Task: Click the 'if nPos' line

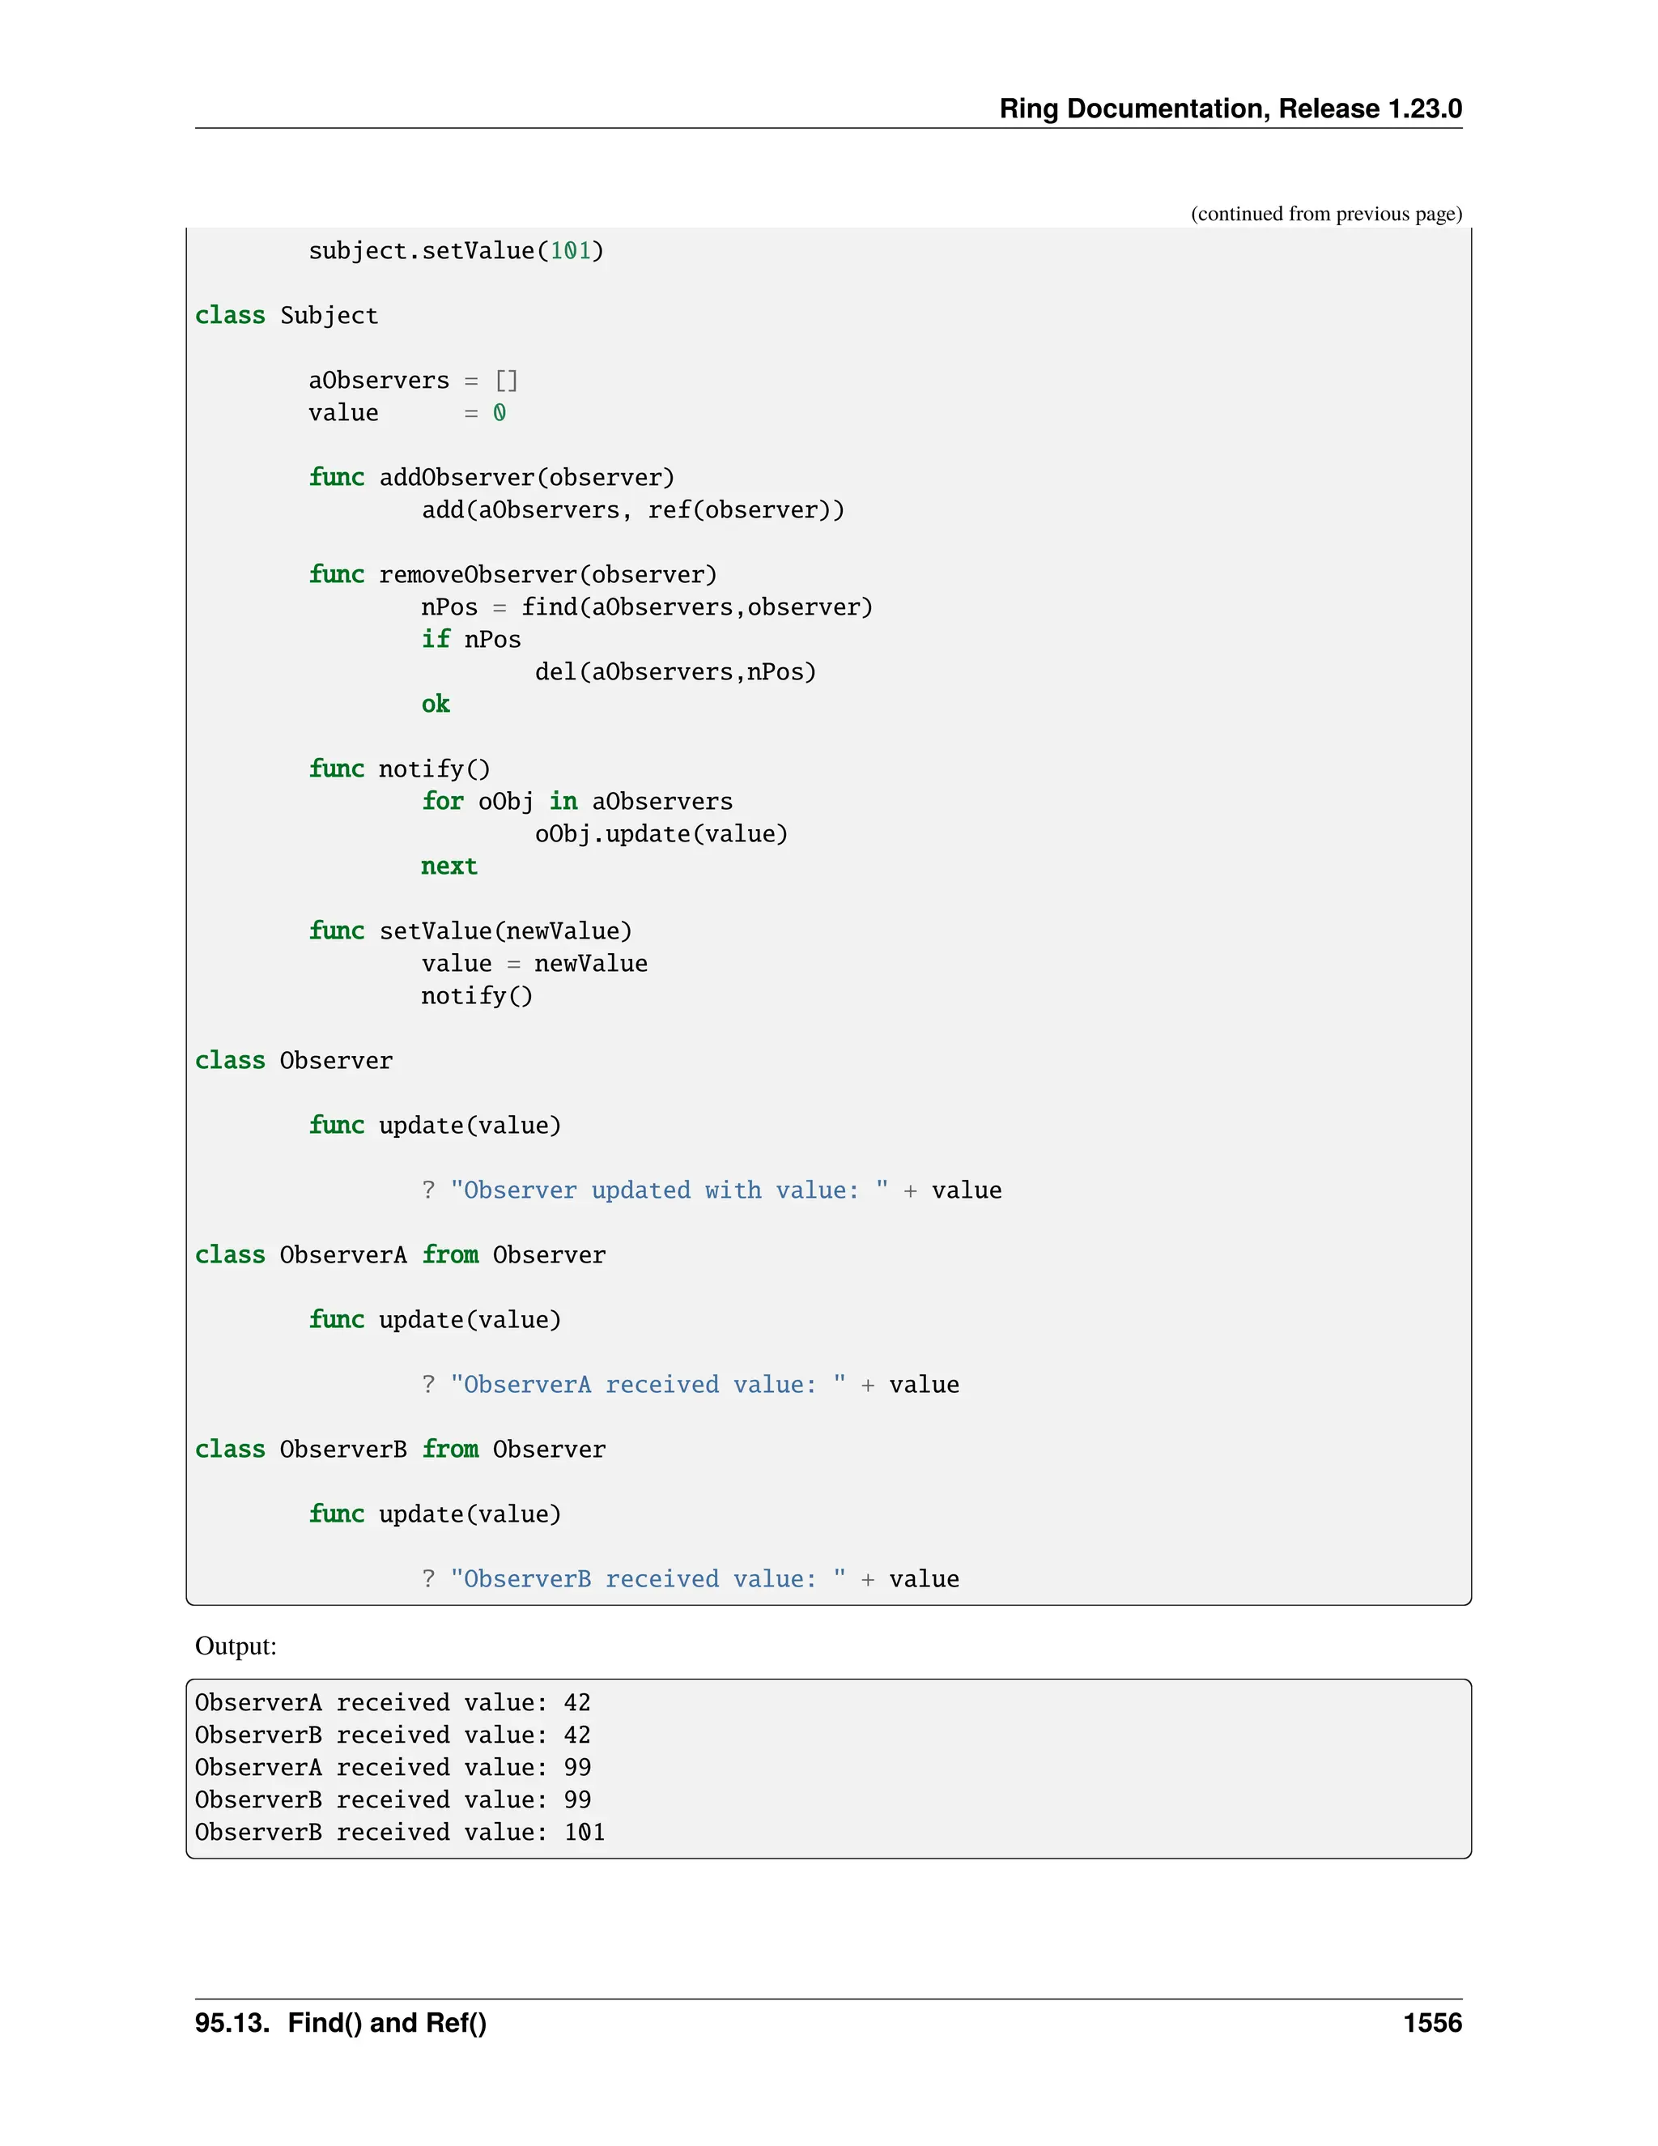Action: click(x=470, y=640)
